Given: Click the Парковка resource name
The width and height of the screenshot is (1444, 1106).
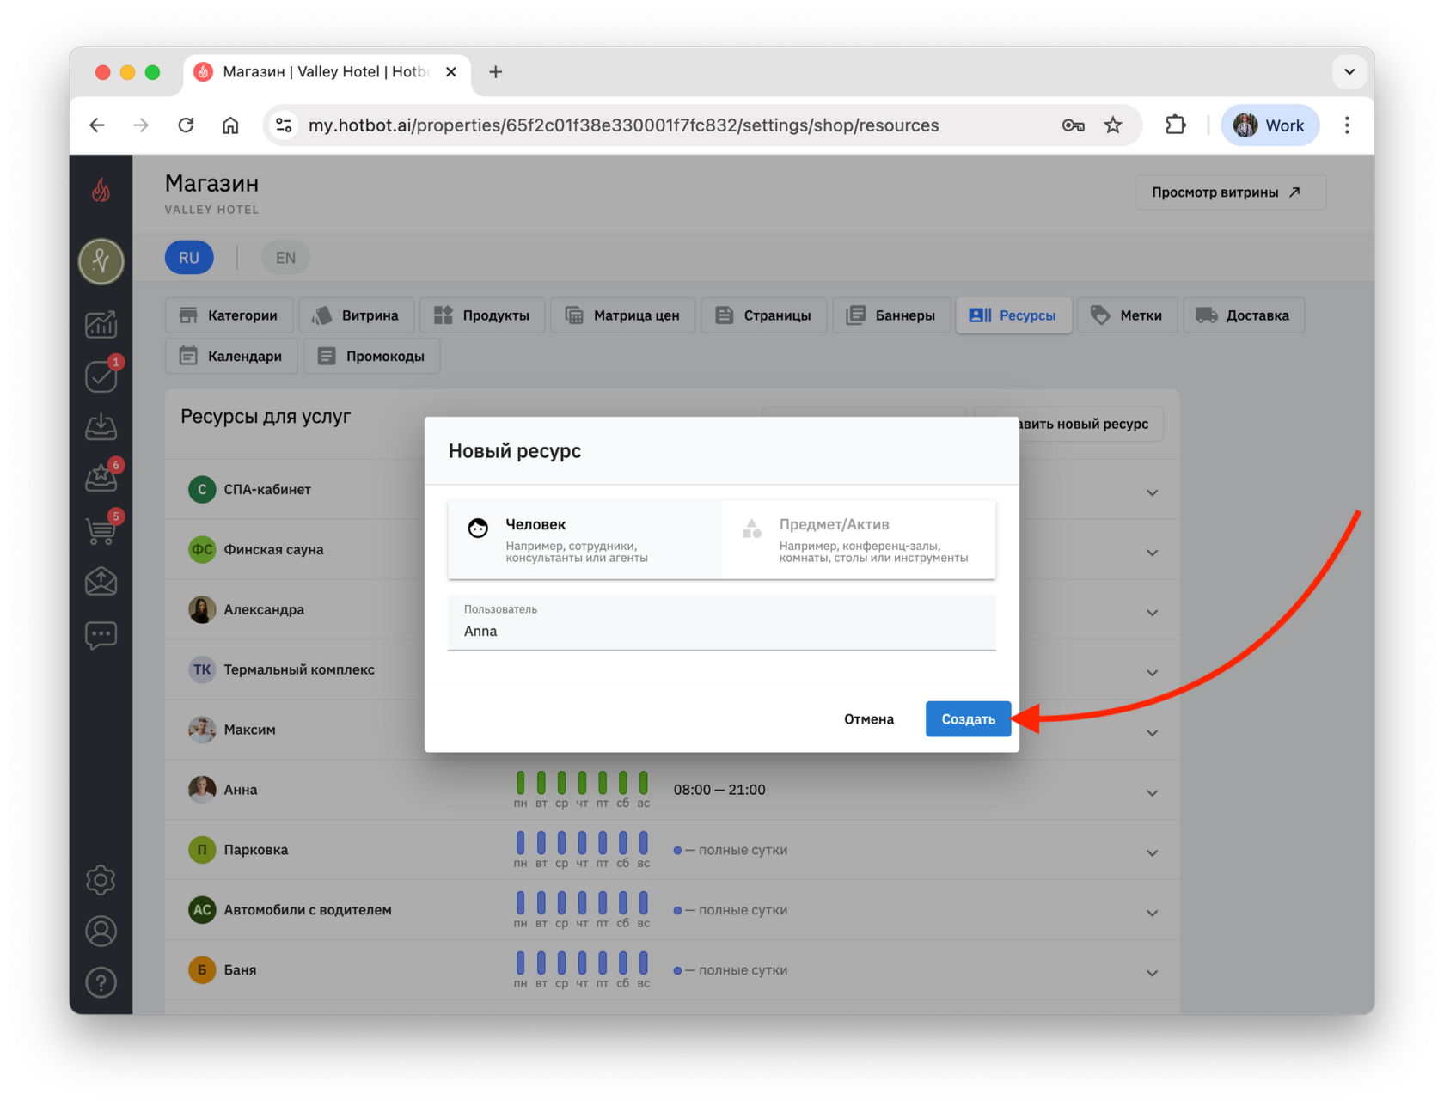Looking at the screenshot, I should pyautogui.click(x=256, y=850).
